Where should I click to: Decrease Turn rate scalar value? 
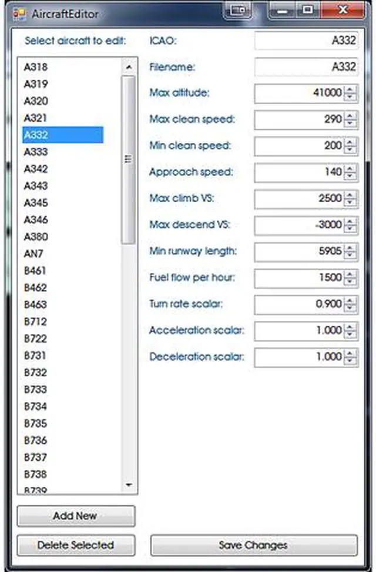click(351, 308)
